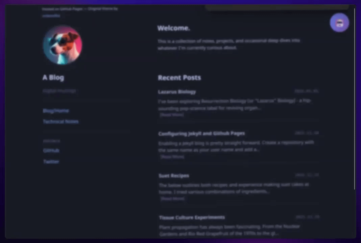Click the round purple floating icon button
The width and height of the screenshot is (361, 243).
pos(339,23)
